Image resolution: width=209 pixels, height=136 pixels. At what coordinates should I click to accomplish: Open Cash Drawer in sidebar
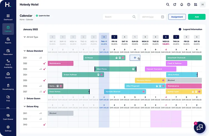point(8,117)
